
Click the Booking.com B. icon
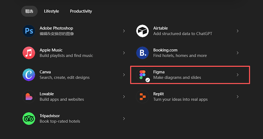coord(143,53)
